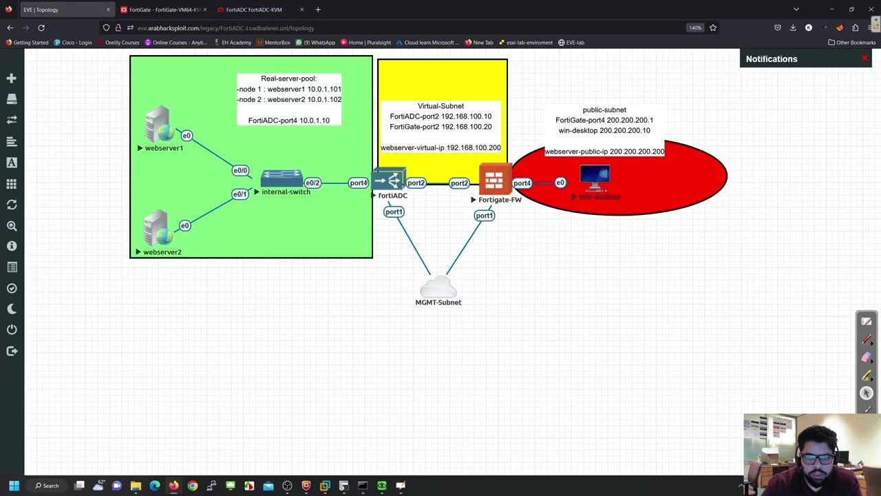The width and height of the screenshot is (881, 496).
Task: Open WhatsApp bookmark
Action: (316, 43)
